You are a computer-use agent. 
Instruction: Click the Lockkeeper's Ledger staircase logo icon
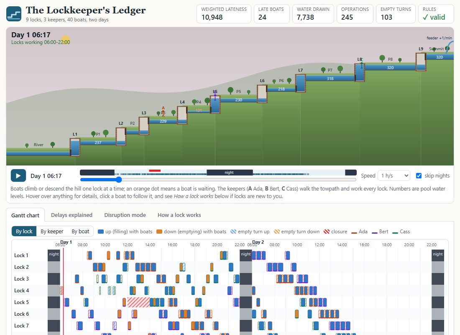point(14,14)
